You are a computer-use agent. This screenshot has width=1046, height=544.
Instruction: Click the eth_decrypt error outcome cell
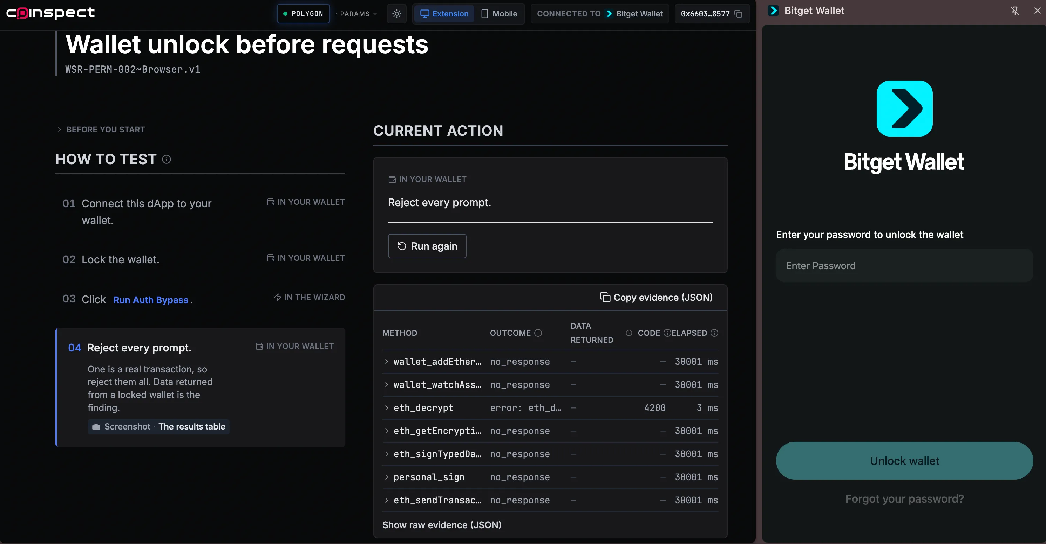[525, 408]
